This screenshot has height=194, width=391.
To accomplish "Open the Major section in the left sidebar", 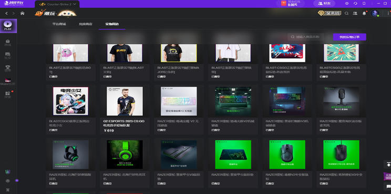I will click(8, 82).
